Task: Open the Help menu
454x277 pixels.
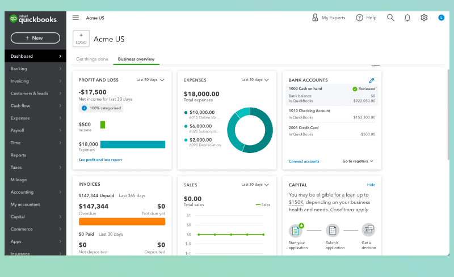Action: 366,18
